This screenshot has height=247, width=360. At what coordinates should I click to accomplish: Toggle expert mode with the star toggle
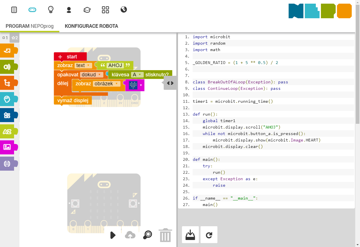pyautogui.click(x=14, y=38)
